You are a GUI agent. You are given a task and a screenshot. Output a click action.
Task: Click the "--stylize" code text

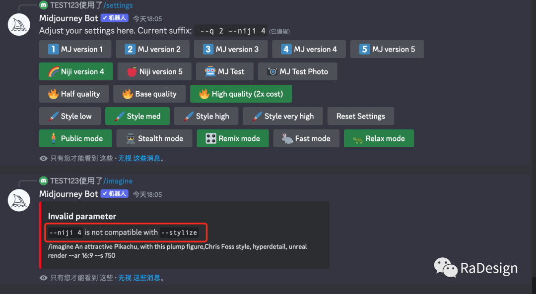[x=179, y=233]
